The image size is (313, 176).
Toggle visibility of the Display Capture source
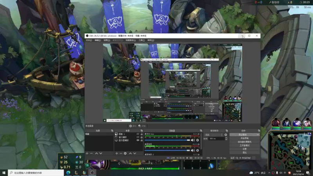tap(138, 140)
